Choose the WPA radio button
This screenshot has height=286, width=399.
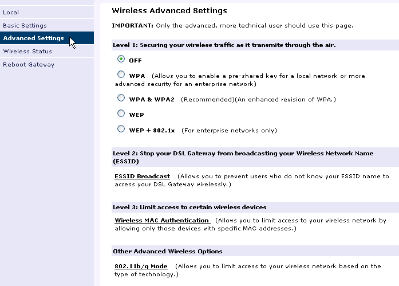pyautogui.click(x=121, y=75)
